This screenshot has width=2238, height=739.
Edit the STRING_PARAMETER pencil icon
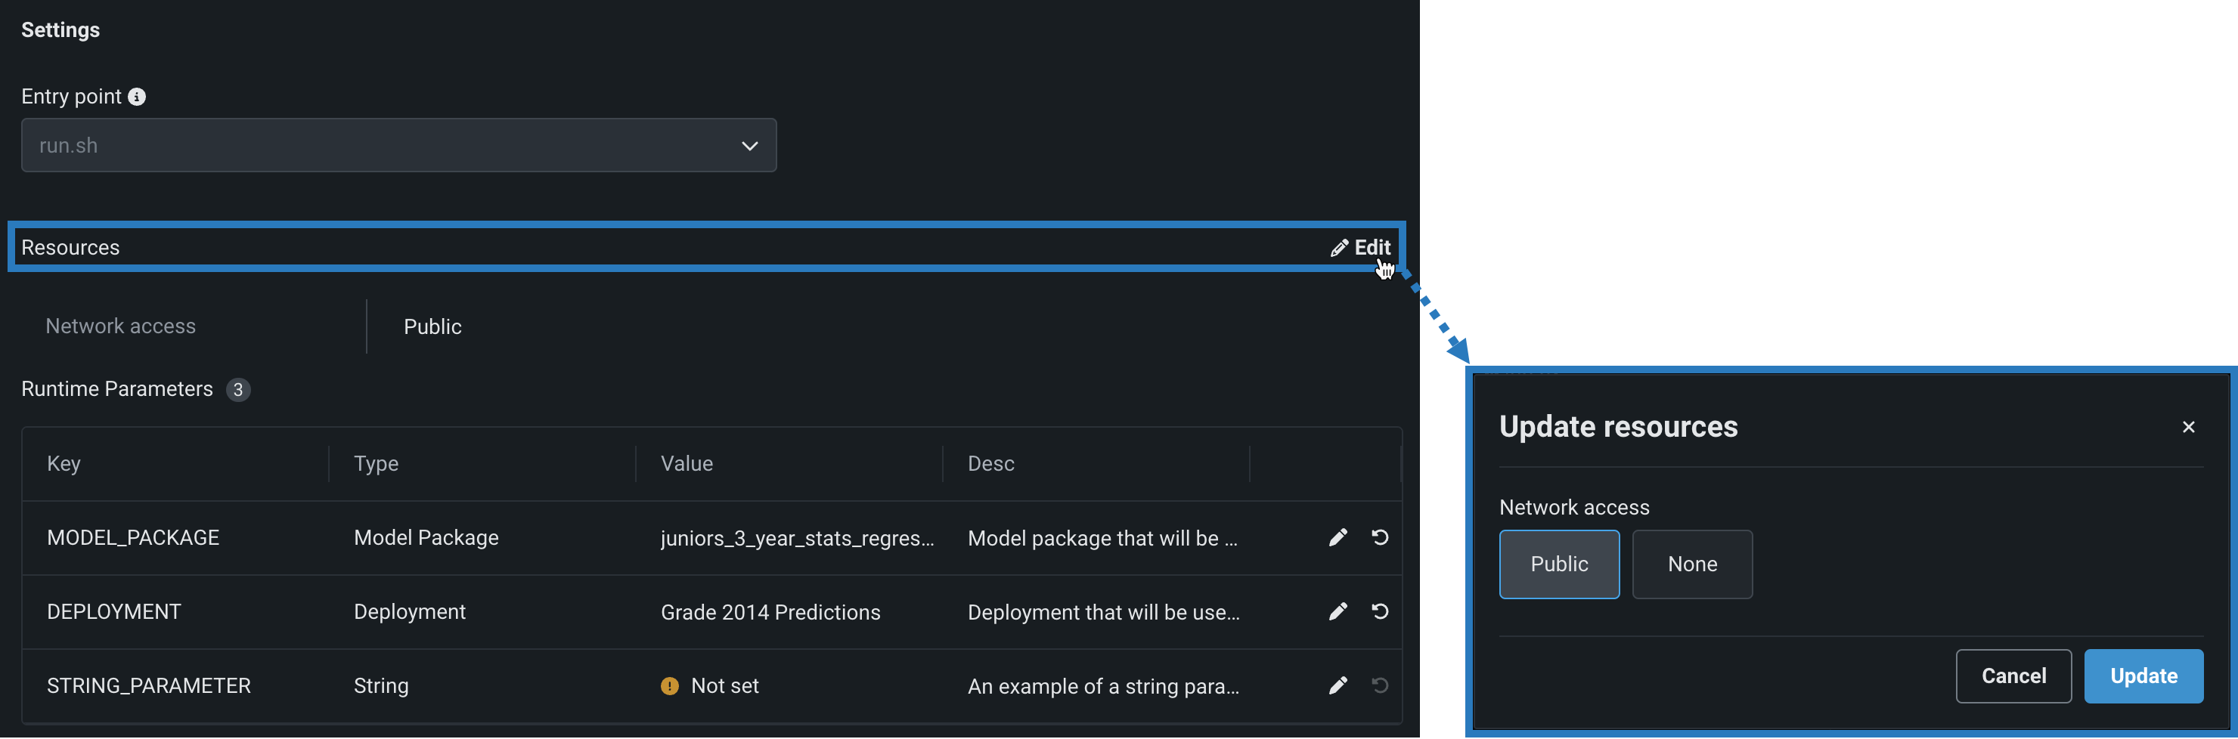(x=1338, y=685)
